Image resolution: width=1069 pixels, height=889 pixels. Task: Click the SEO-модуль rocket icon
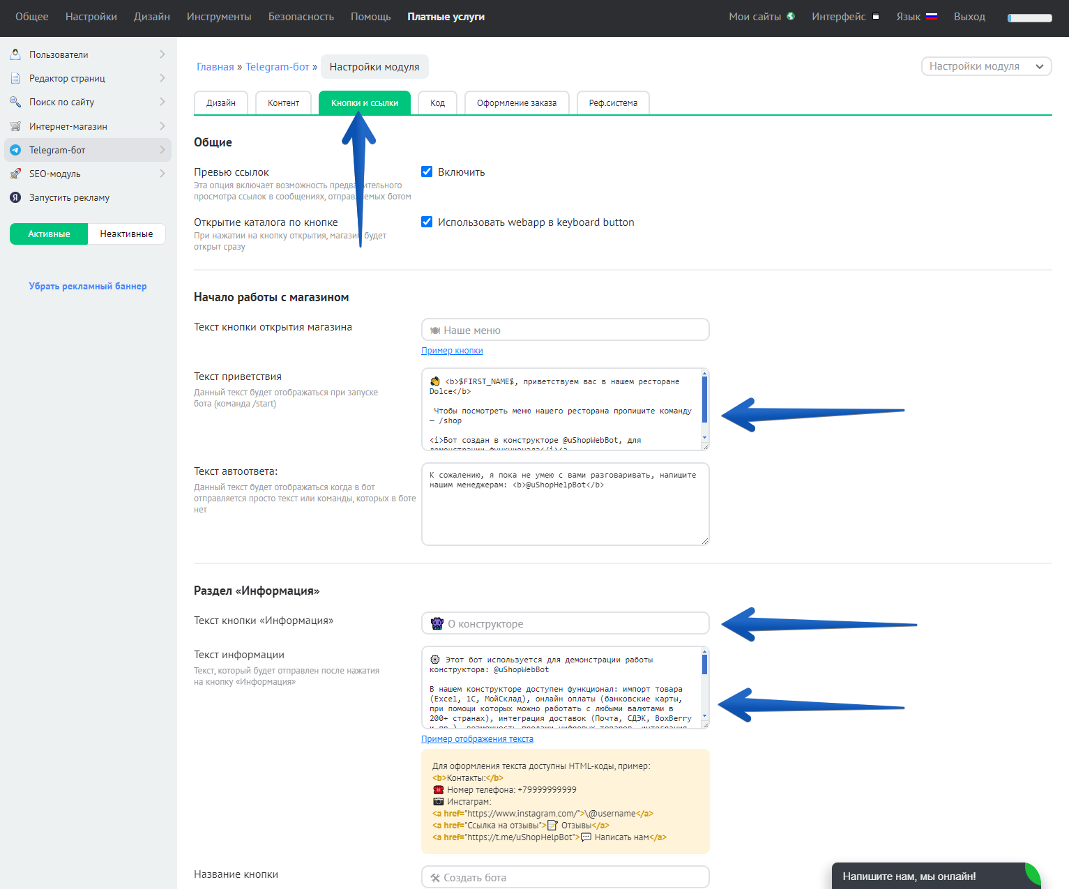coord(15,174)
